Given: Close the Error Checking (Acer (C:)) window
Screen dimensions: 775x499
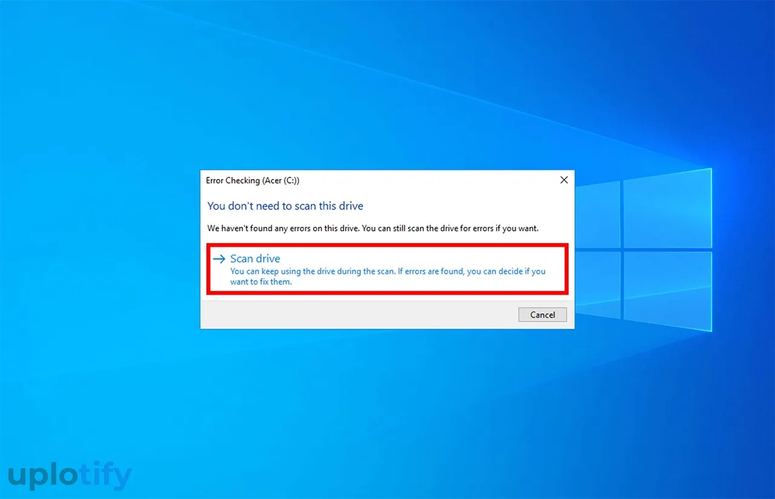Looking at the screenshot, I should click(x=564, y=180).
